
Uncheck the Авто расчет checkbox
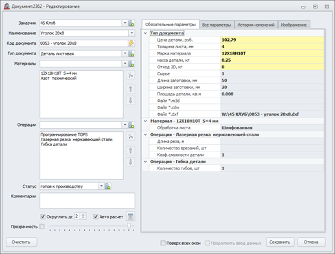(96, 216)
